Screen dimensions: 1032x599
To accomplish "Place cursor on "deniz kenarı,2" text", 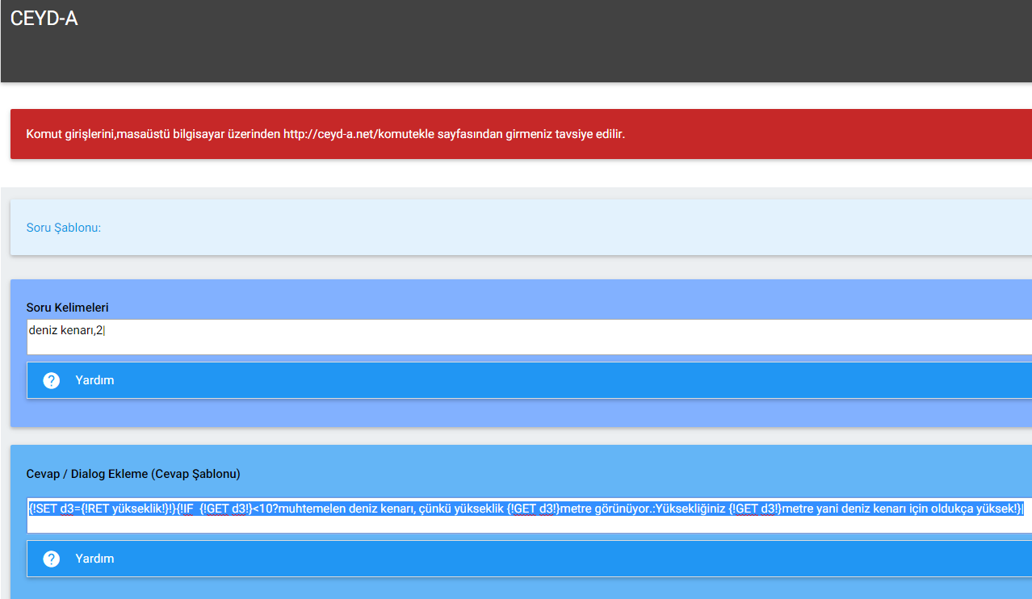I will [65, 330].
